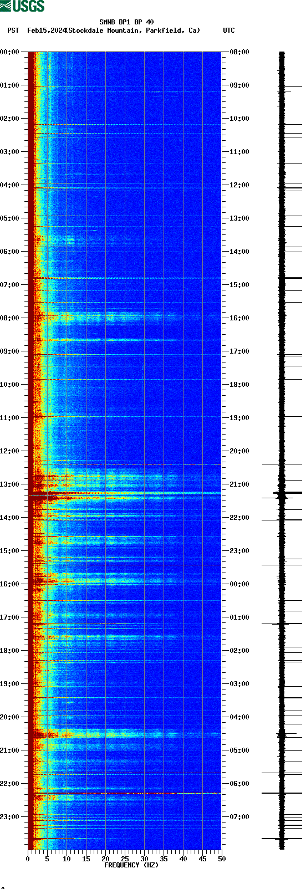Click the PST timezone label
This screenshot has width=306, height=894.
point(13,30)
